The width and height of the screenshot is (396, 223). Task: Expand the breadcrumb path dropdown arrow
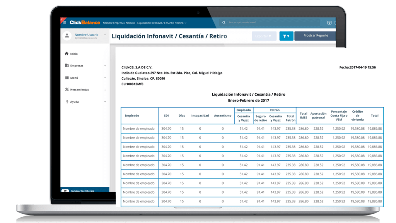tap(186, 23)
